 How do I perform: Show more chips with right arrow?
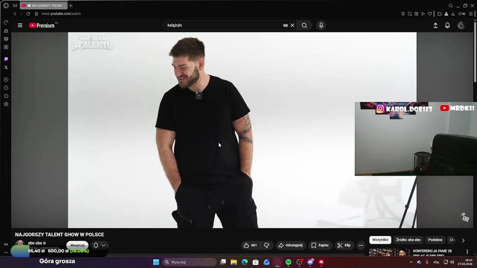[x=463, y=240]
